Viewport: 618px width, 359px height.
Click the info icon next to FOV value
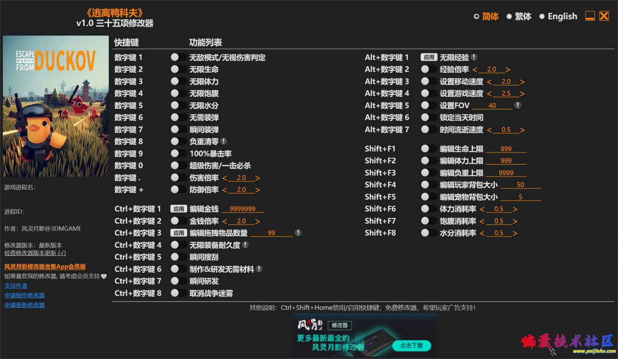coord(518,105)
